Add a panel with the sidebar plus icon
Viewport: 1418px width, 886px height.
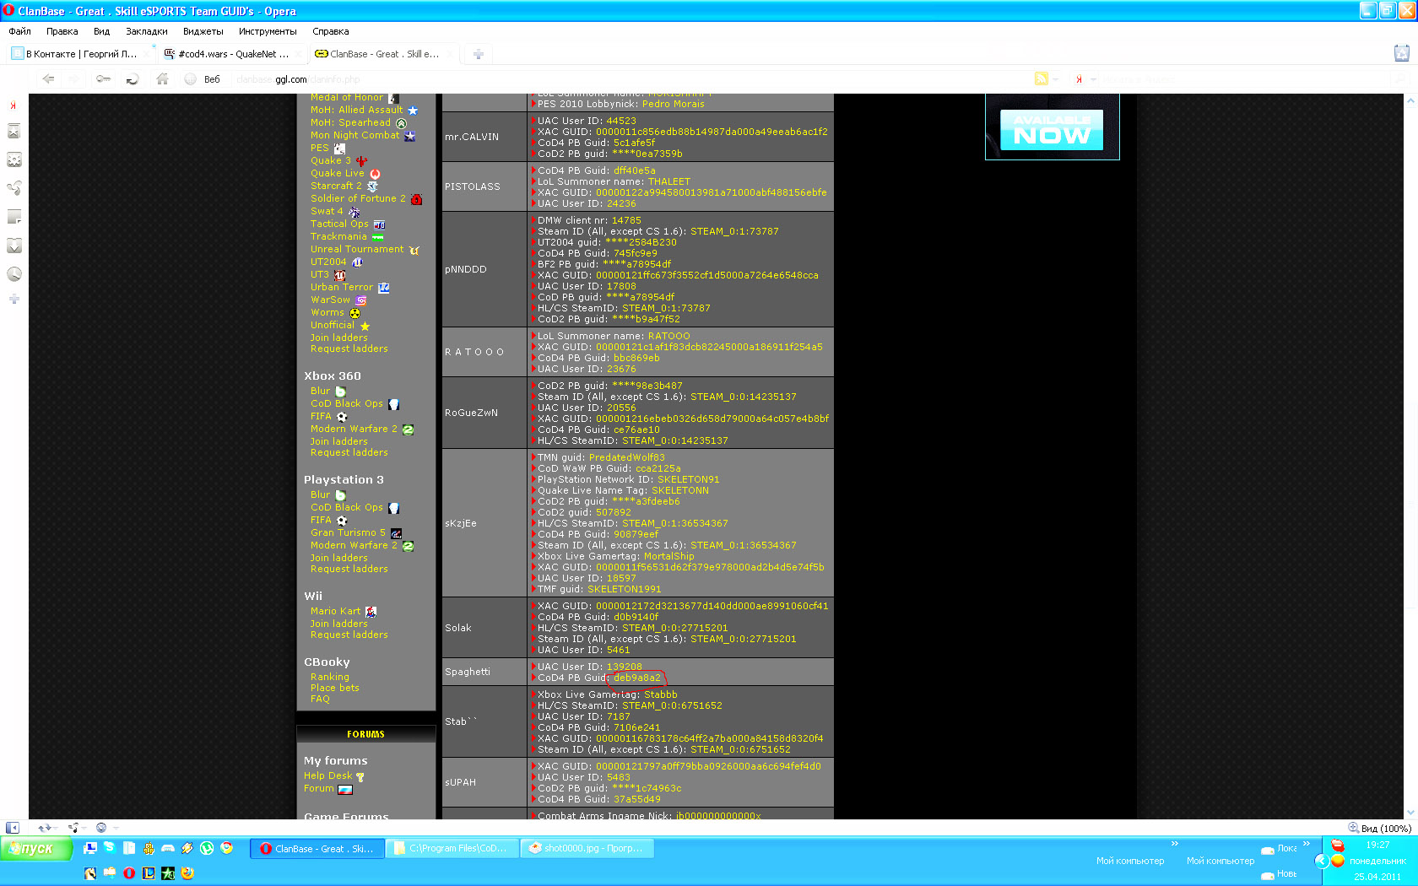(x=14, y=299)
